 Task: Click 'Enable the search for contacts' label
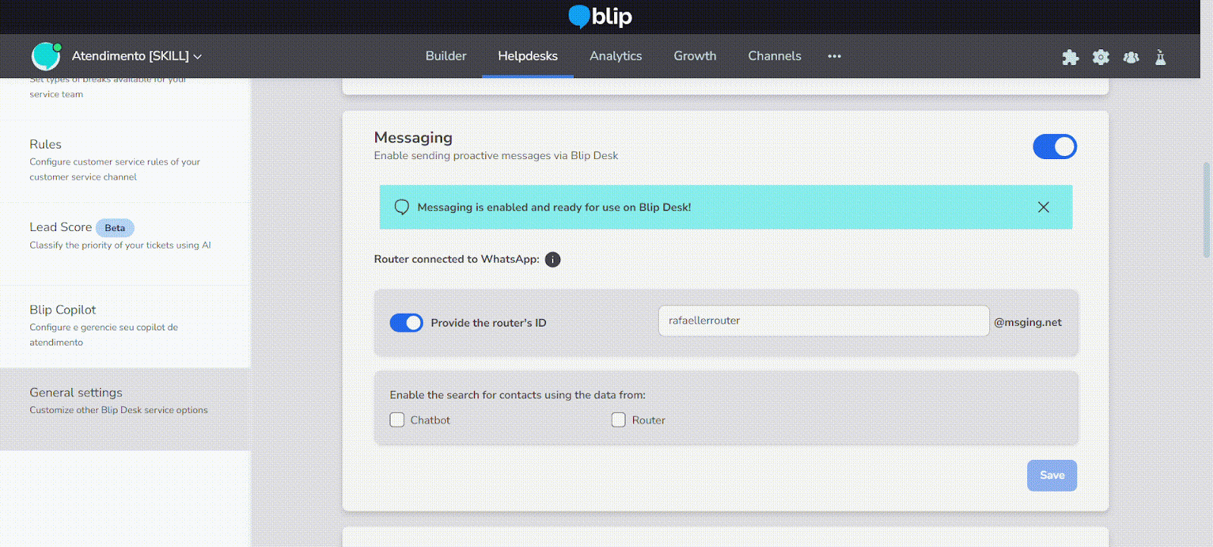coord(518,395)
